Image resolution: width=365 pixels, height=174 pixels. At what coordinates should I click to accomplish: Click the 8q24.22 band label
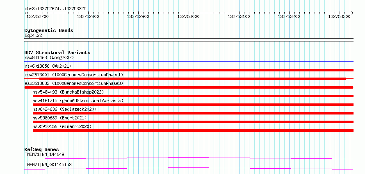pyautogui.click(x=33, y=36)
